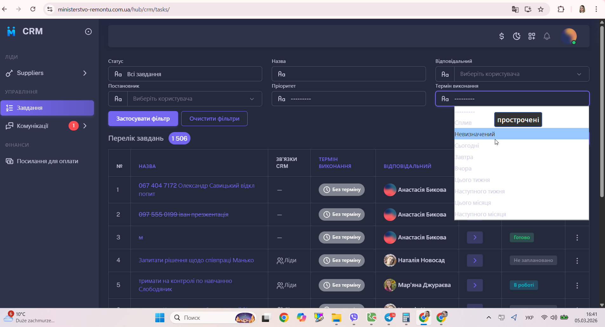
Task: Toggle dark mode with the moon icon
Action: 517,36
